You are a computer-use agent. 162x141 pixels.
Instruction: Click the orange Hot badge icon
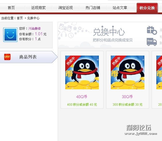pyautogui.click(x=7, y=57)
